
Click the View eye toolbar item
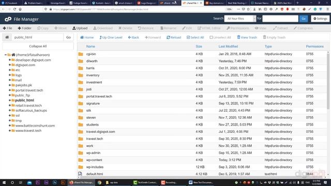click(261, 28)
